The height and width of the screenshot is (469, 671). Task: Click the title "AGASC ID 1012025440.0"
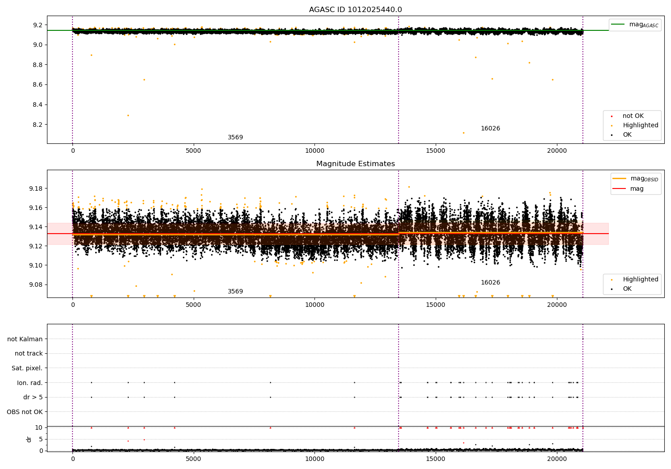click(x=356, y=10)
